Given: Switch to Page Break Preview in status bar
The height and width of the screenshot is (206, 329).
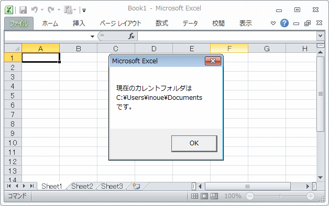Looking at the screenshot, I should click(x=214, y=196).
